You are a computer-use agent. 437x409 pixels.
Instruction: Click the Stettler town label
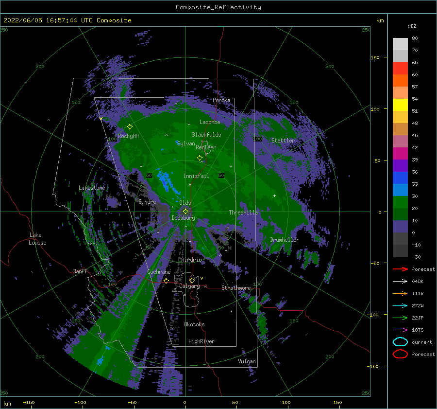pyautogui.click(x=283, y=141)
